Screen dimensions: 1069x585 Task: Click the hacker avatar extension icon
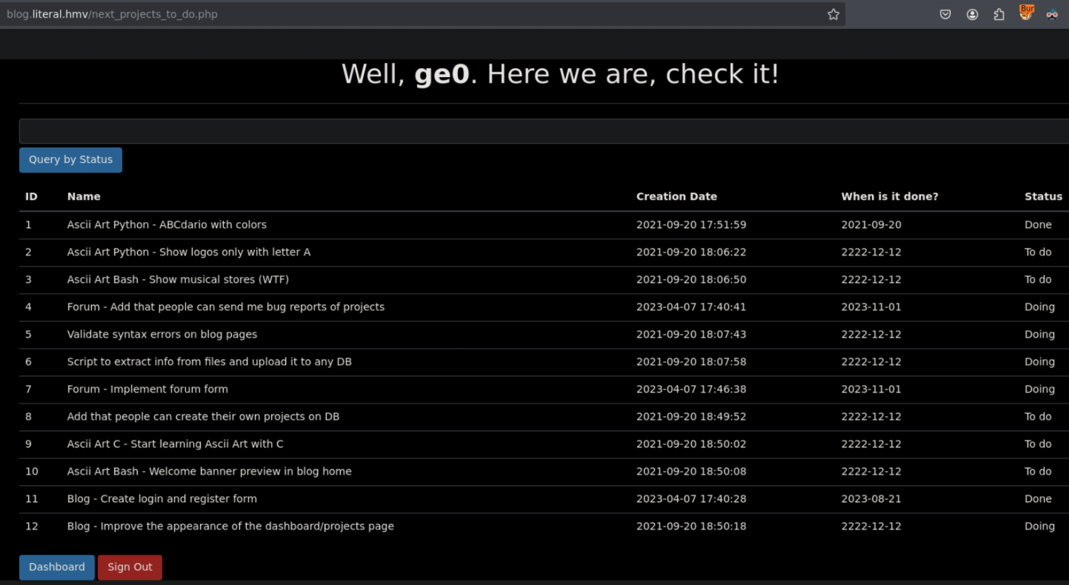[1052, 14]
